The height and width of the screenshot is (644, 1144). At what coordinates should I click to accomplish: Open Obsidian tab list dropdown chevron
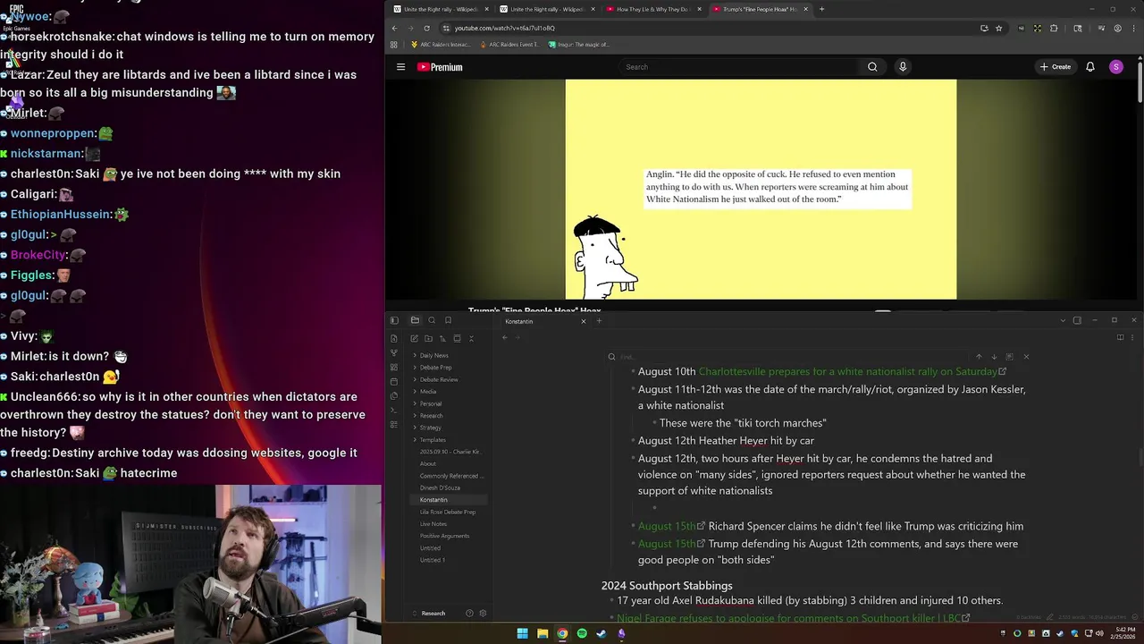(x=1063, y=320)
